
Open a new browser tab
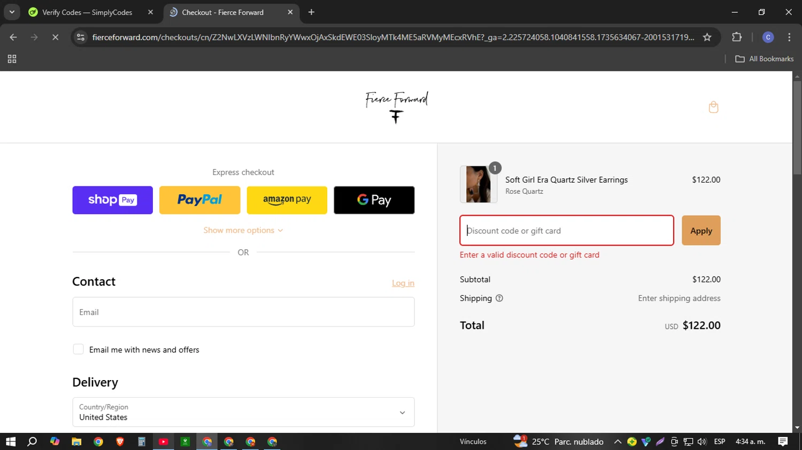click(311, 12)
